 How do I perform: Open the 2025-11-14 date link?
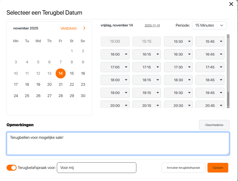coord(152,25)
